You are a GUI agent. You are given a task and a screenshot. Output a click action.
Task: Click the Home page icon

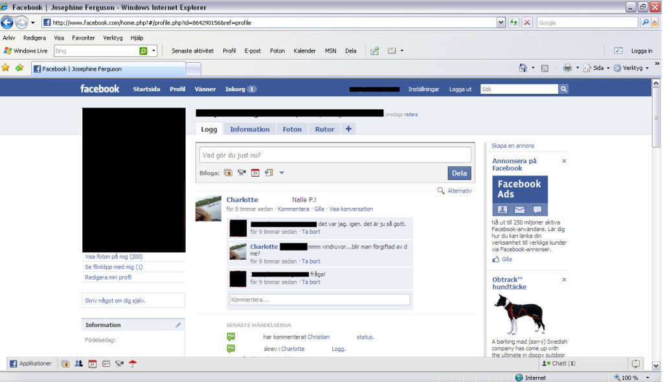click(523, 68)
